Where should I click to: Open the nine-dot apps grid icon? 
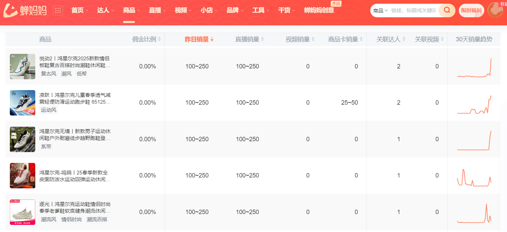58,10
